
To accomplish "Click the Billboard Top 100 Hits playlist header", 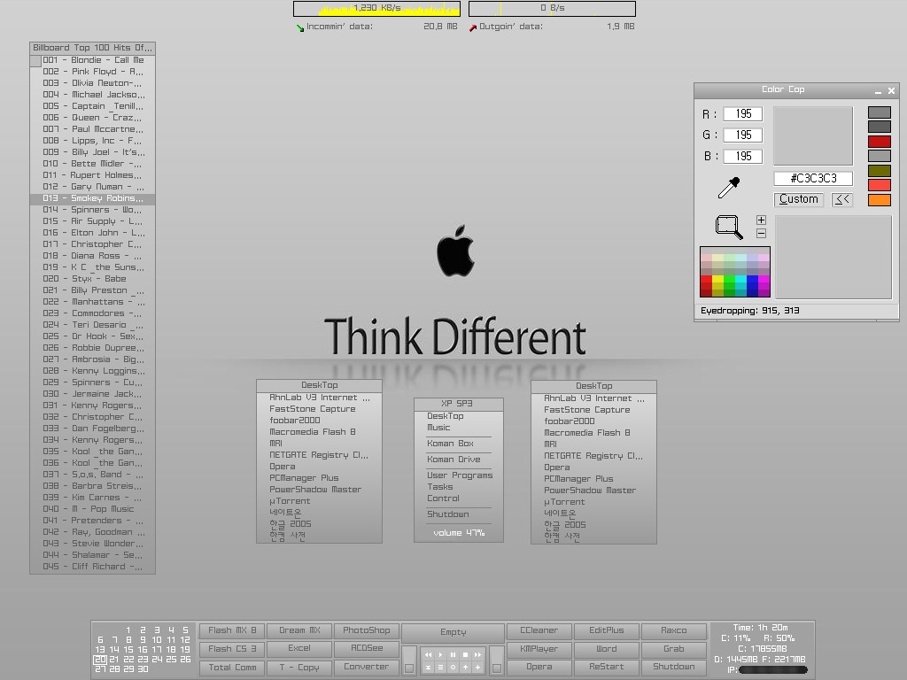I will click(92, 48).
